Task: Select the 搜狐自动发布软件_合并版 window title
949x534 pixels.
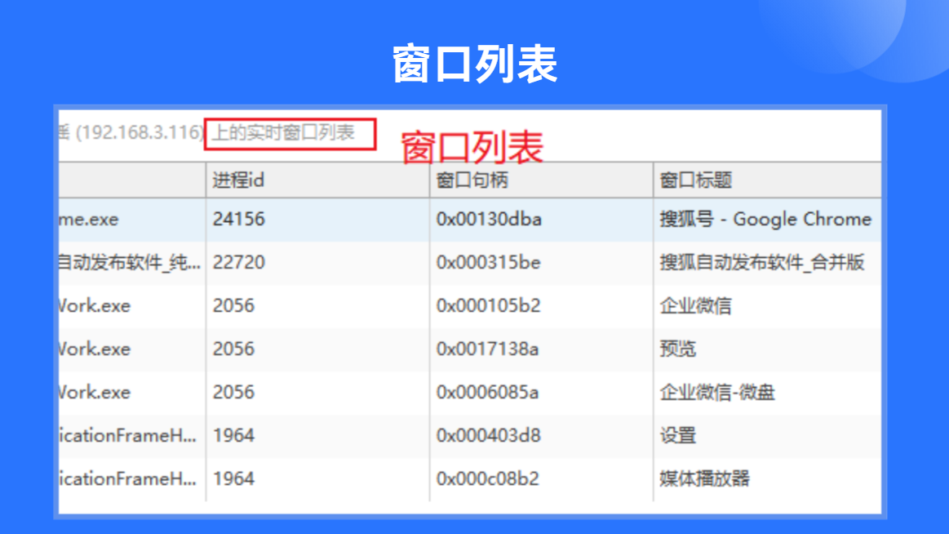Action: (761, 263)
